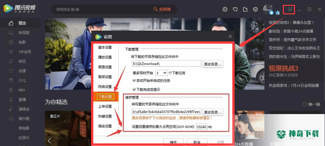Select the 热键设置 tab
This screenshot has width=325, height=146.
pyautogui.click(x=105, y=116)
